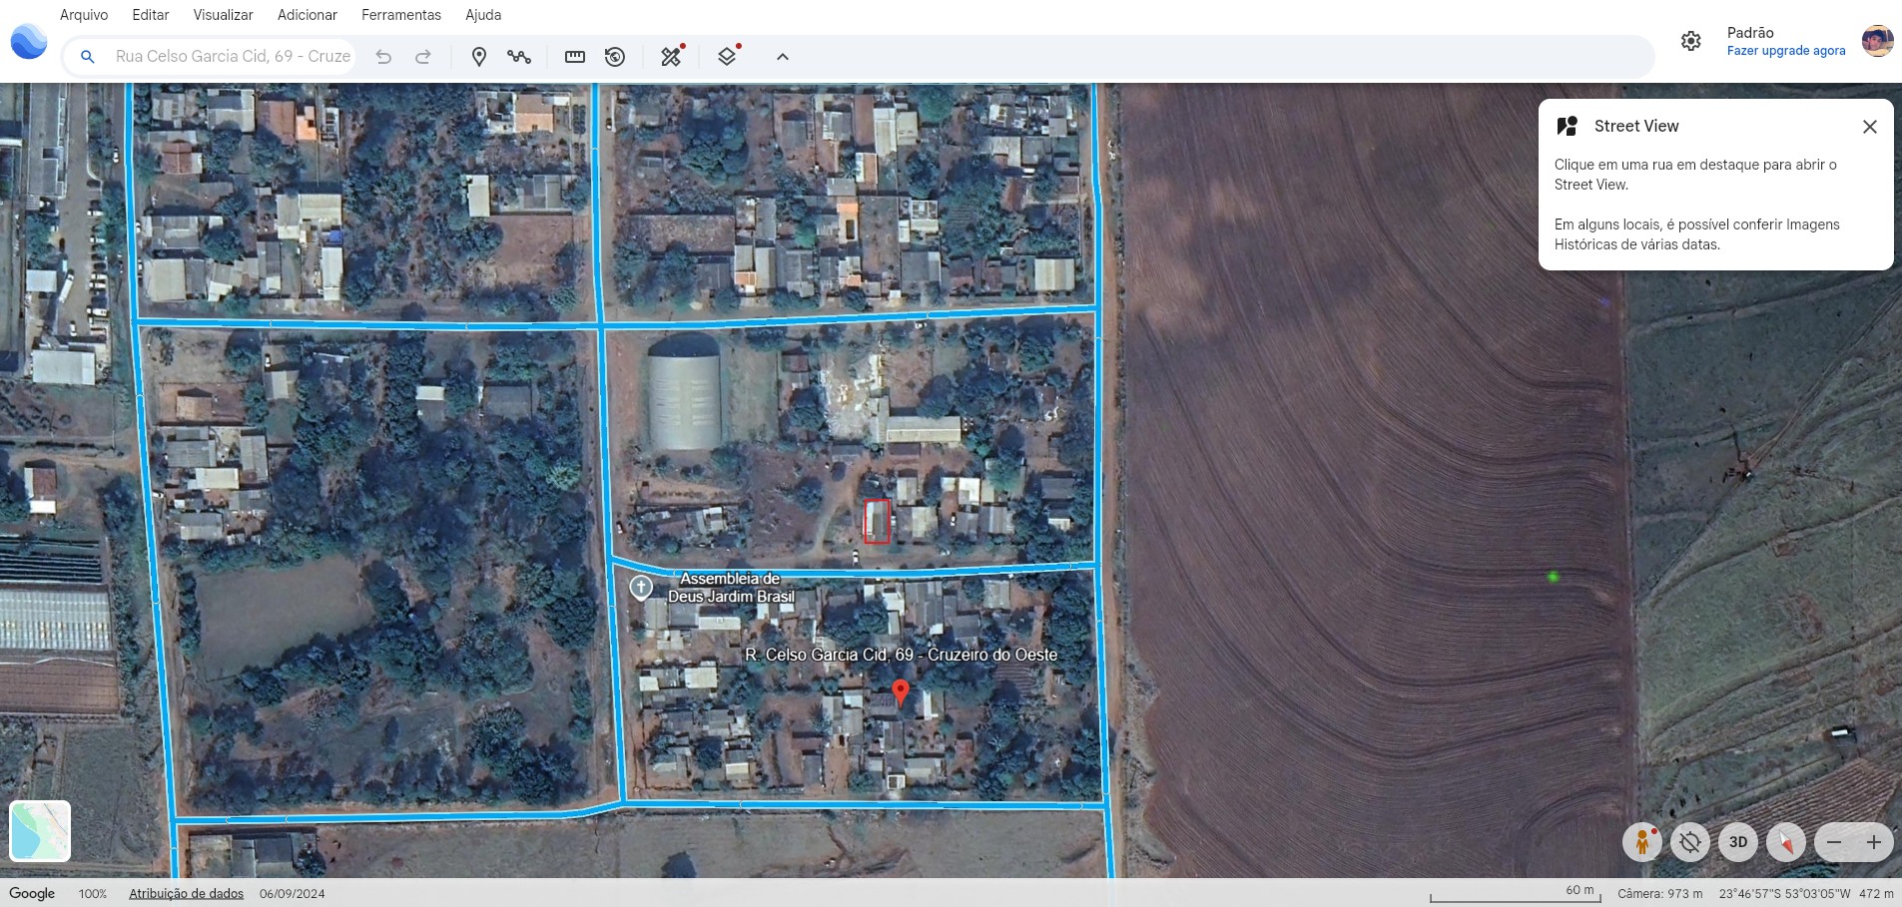
Task: Collapse the toolbar with chevron up arrow
Action: point(783,57)
